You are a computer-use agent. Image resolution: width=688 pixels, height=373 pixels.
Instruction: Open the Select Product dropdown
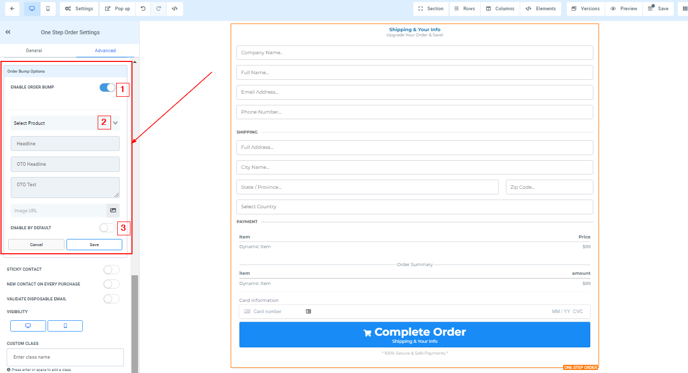click(65, 123)
